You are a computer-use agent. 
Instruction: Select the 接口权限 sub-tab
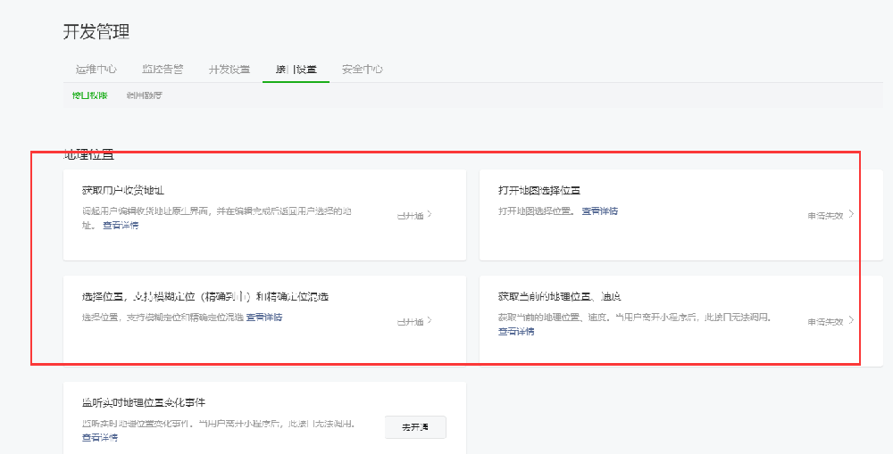[x=90, y=95]
